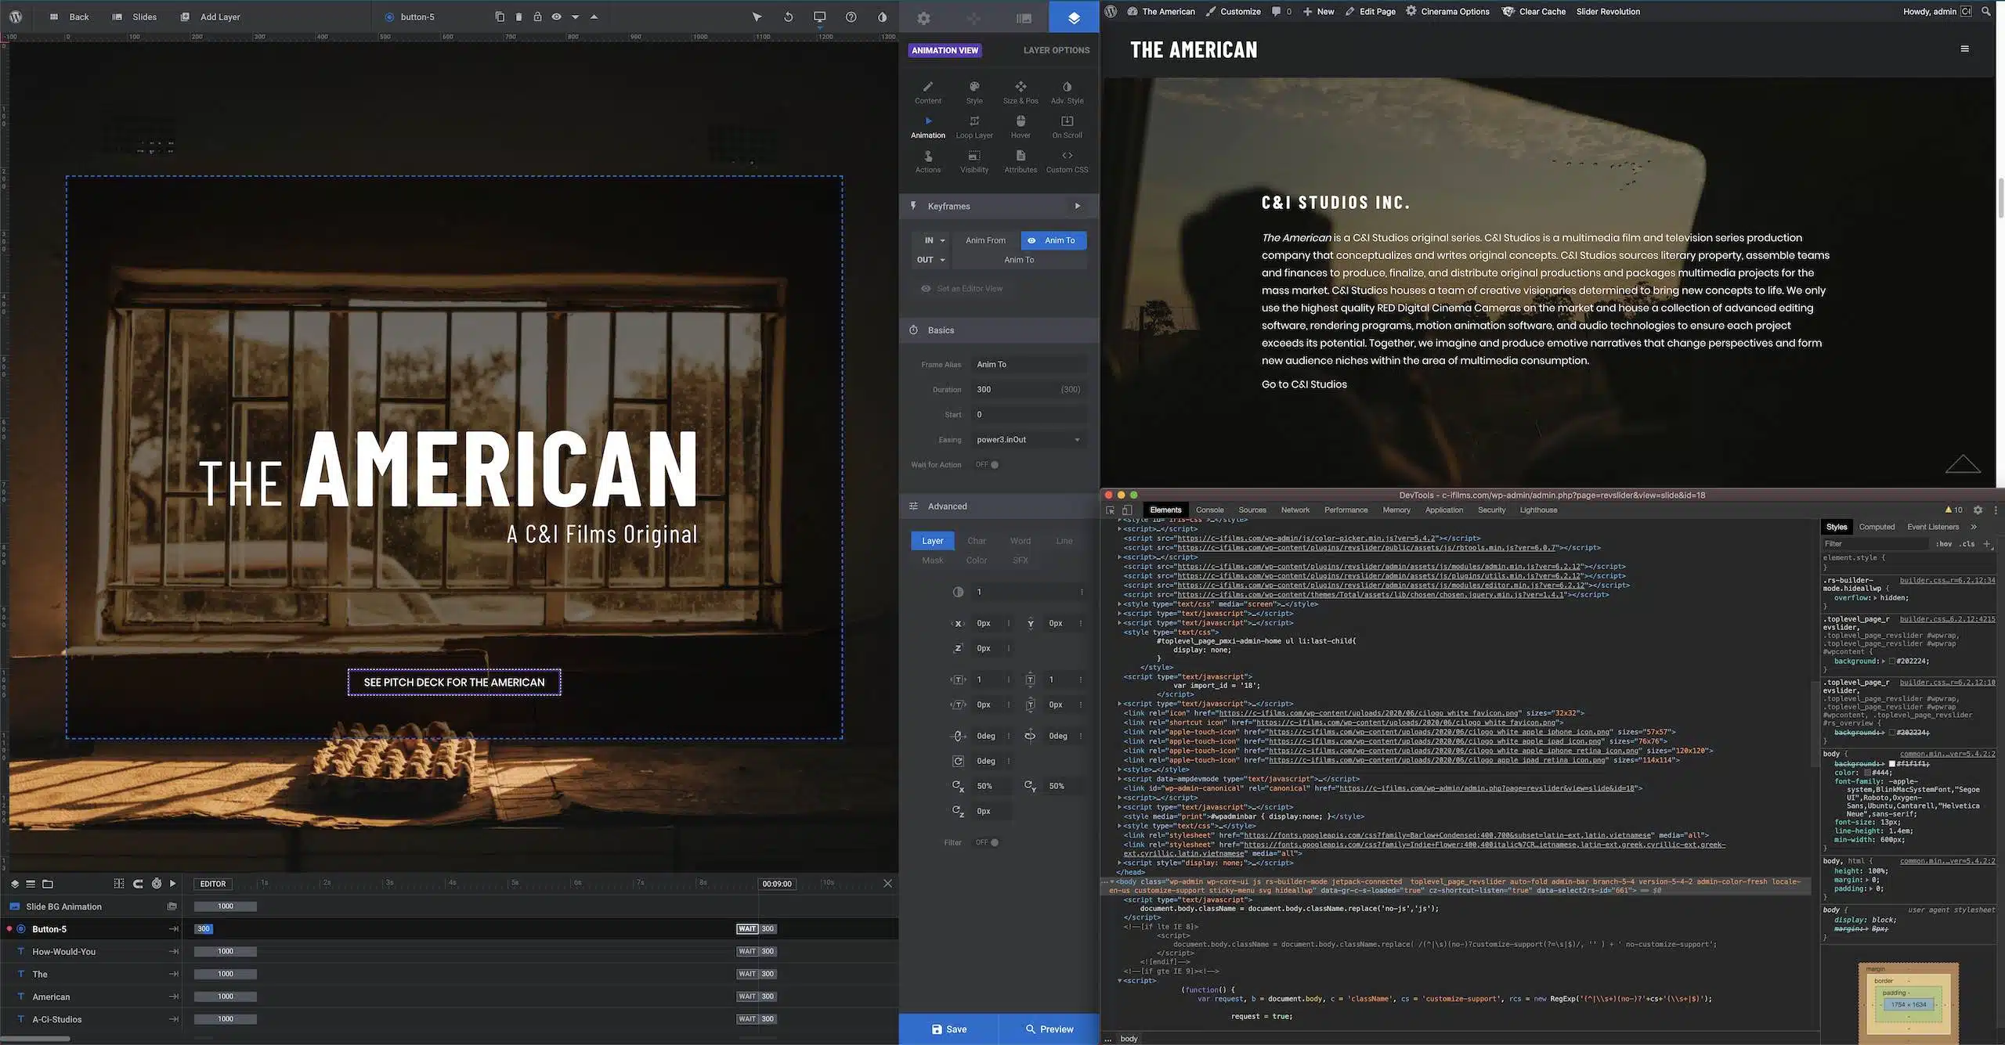Select the Anim To IN keyframe

click(x=1053, y=240)
